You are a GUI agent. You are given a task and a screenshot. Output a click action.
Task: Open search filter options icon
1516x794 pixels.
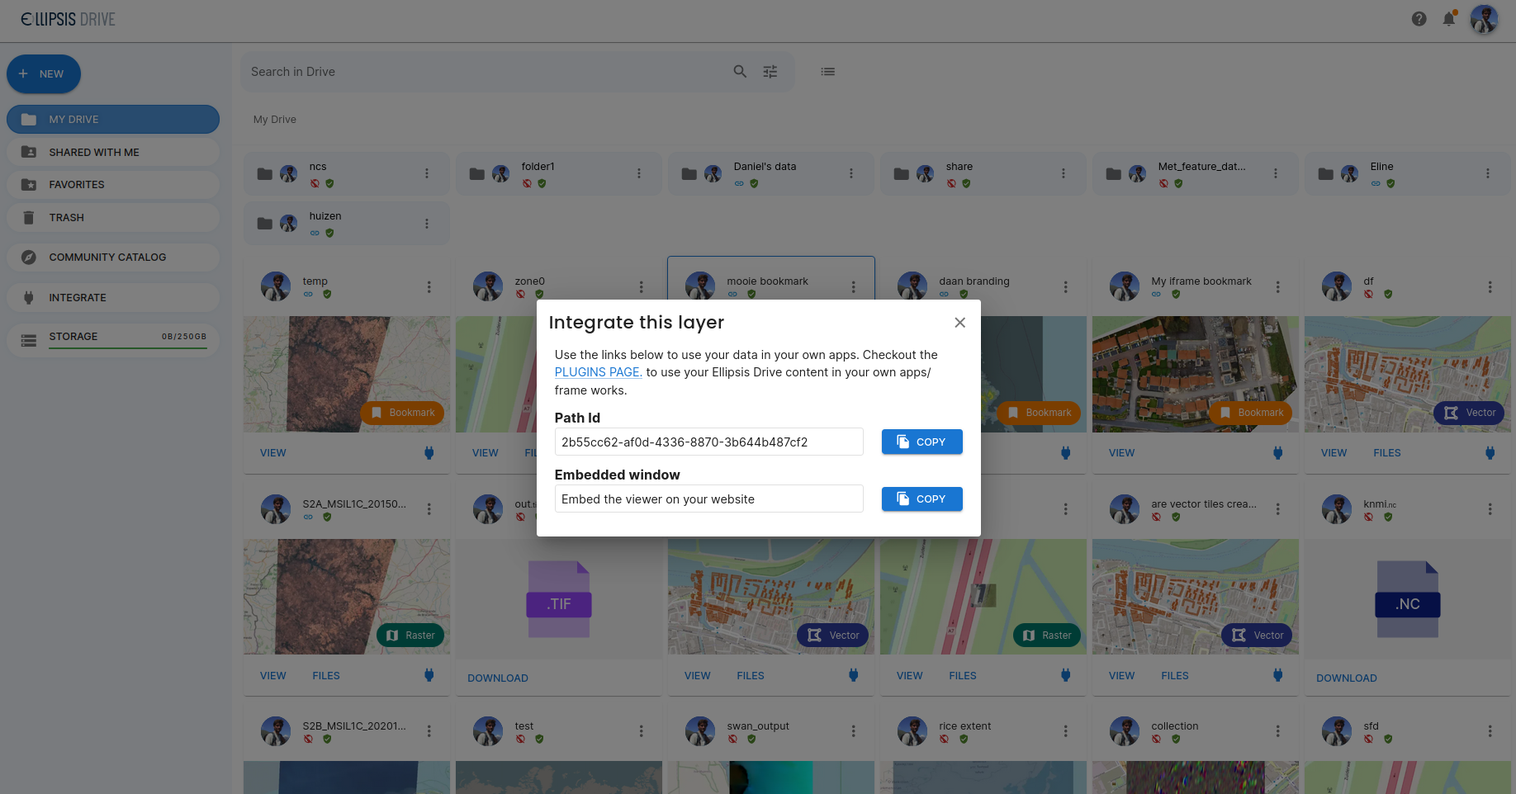pyautogui.click(x=770, y=72)
